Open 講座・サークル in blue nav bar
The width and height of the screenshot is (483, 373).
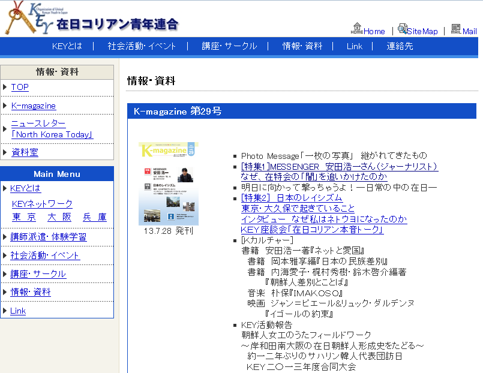(229, 46)
